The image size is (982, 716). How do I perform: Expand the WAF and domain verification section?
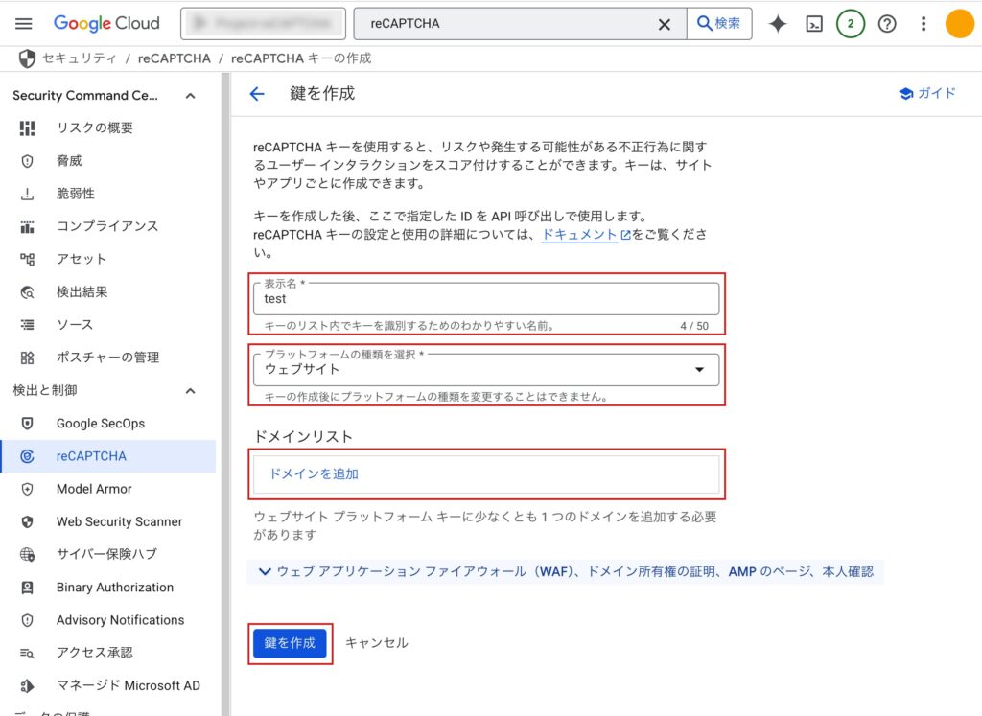coord(566,571)
